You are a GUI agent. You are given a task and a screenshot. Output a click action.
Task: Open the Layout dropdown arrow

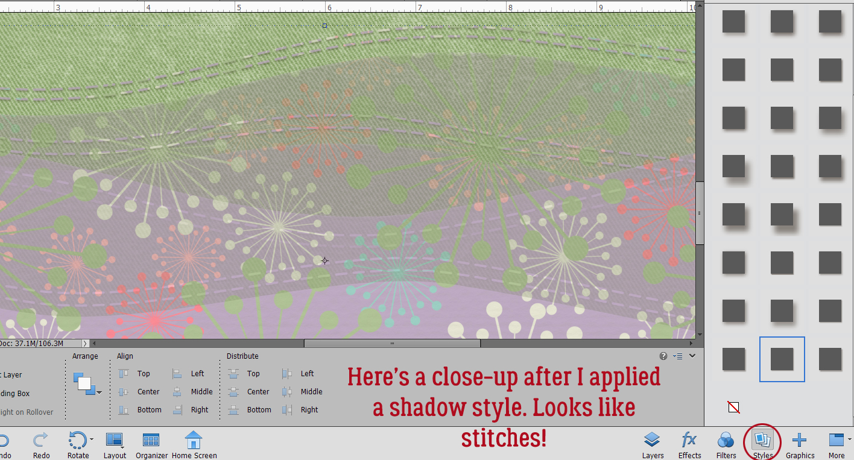[123, 448]
